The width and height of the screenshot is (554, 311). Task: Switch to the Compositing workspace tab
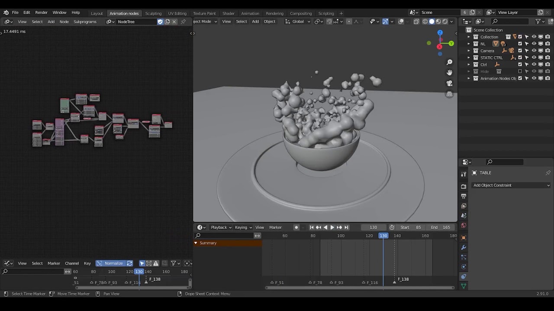300,13
